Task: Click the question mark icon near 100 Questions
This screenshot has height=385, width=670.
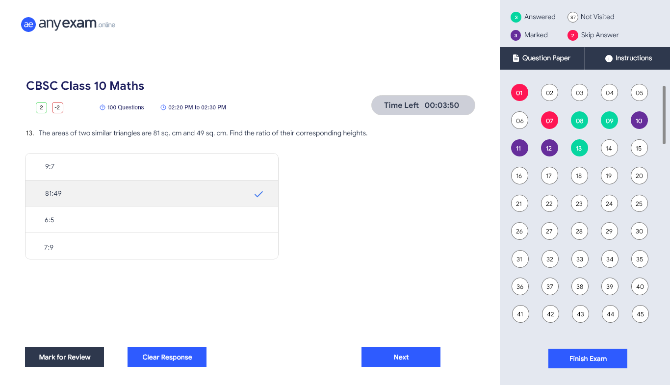Action: point(102,107)
